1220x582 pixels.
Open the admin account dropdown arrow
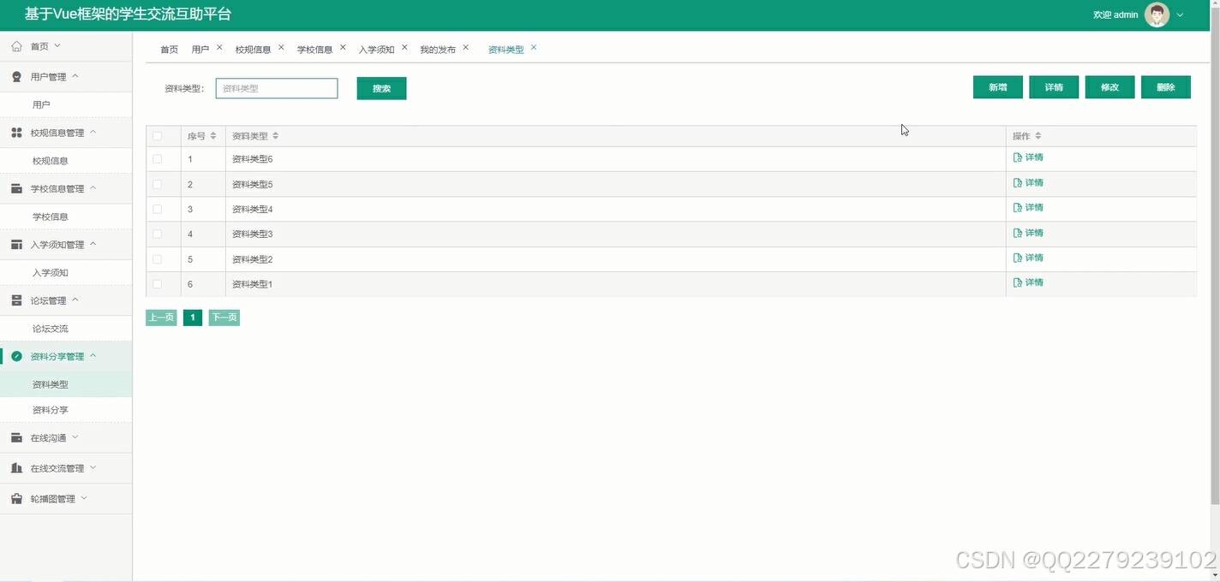pos(1178,15)
